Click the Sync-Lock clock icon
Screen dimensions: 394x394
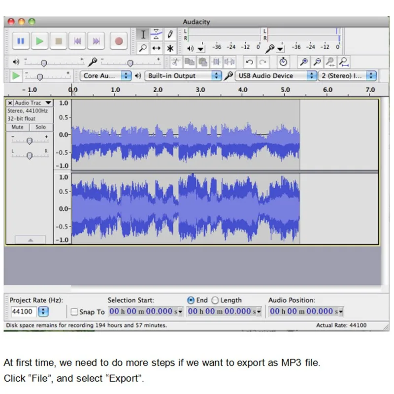(283, 62)
